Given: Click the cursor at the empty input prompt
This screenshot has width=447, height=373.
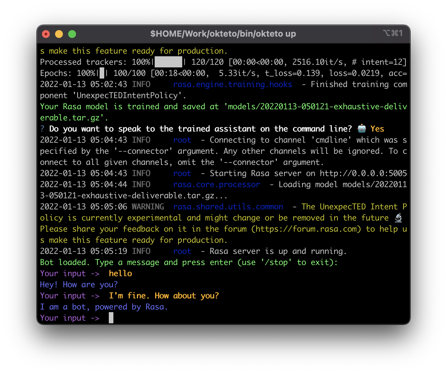Looking at the screenshot, I should click(111, 318).
